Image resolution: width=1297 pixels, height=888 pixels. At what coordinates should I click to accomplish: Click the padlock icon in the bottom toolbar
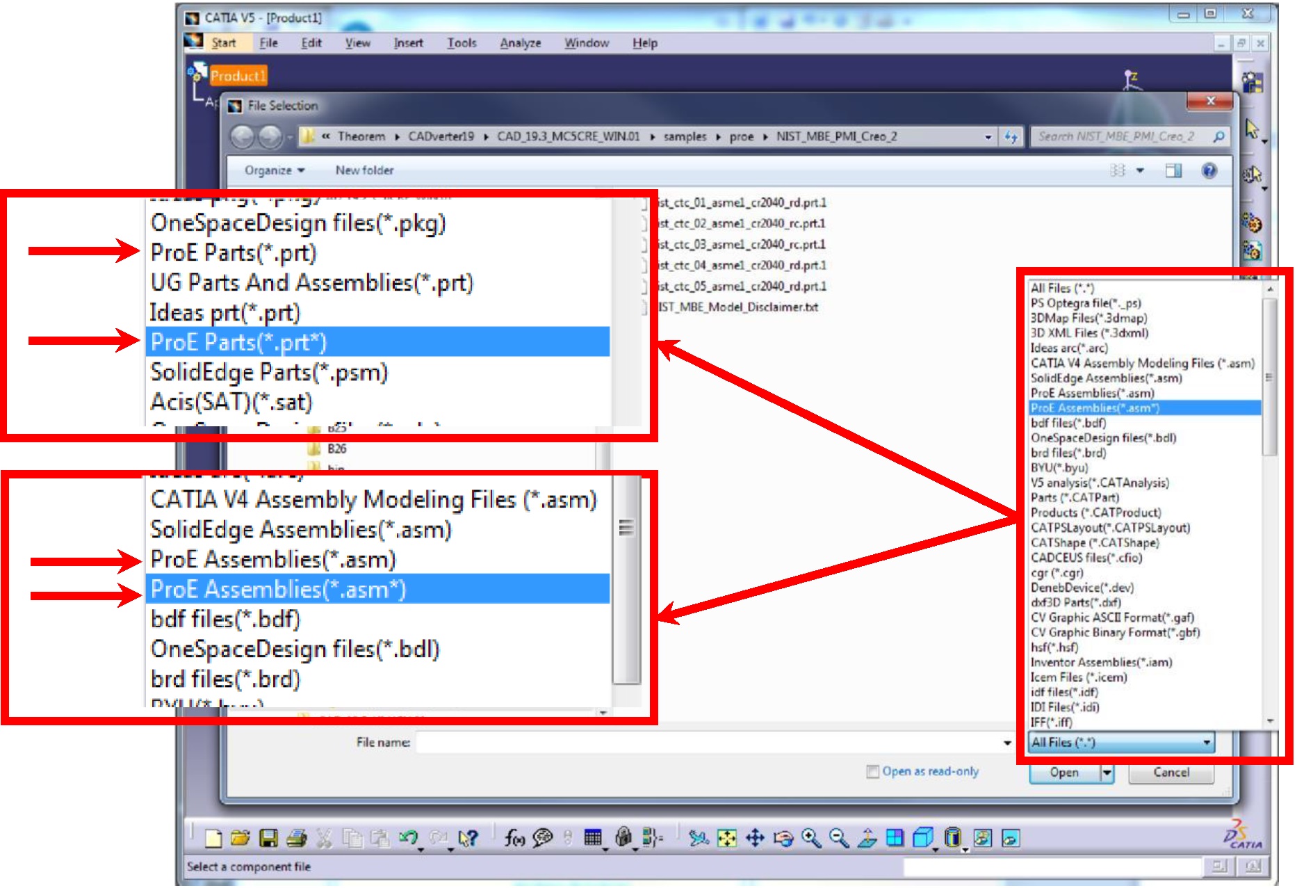point(623,837)
